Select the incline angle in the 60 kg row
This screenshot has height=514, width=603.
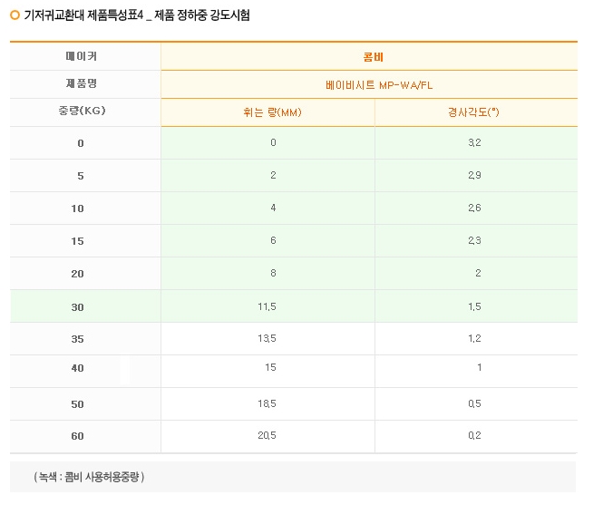474,435
